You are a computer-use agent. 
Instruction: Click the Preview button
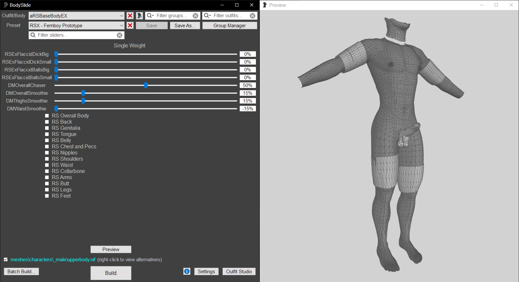coord(111,249)
